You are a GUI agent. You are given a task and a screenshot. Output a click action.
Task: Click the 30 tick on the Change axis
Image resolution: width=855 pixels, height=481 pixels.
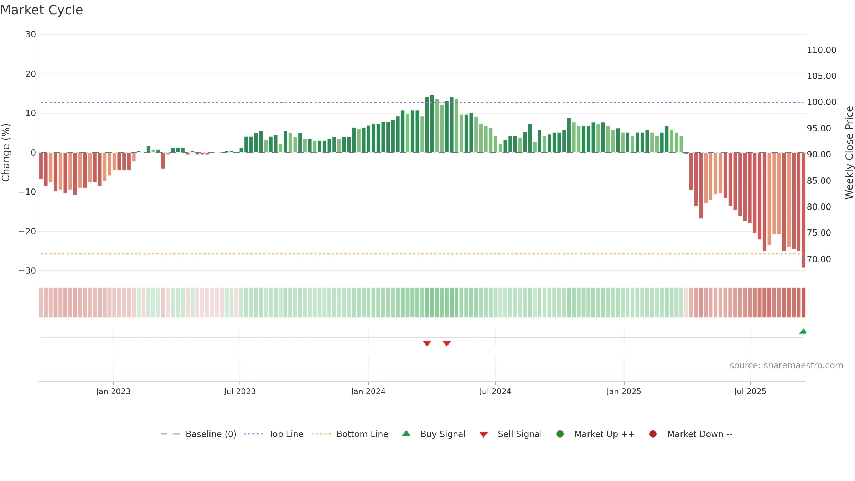[x=31, y=35]
